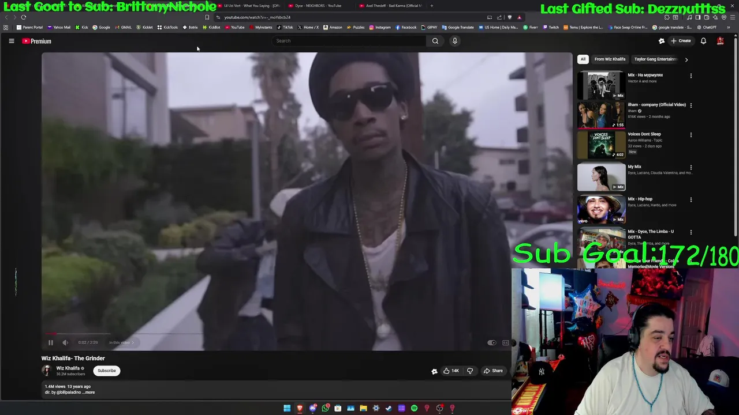This screenshot has width=739, height=415.
Task: Open Kick bookmark
Action: click(82, 27)
